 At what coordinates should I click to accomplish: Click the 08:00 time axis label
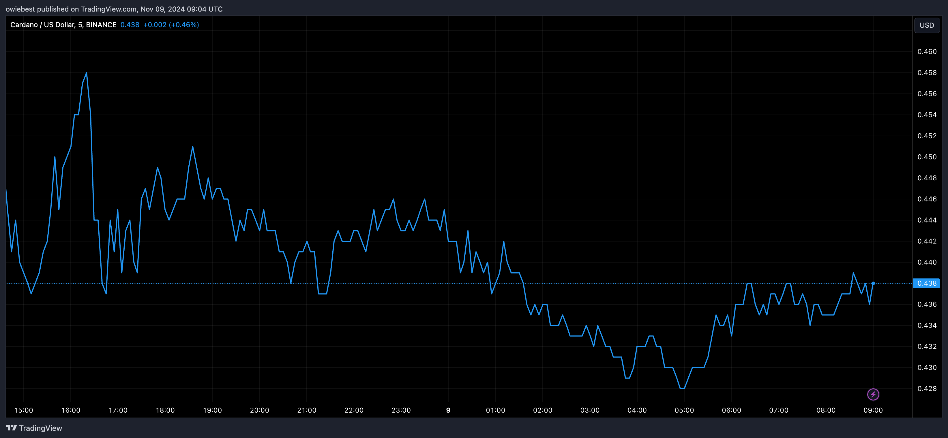(826, 410)
